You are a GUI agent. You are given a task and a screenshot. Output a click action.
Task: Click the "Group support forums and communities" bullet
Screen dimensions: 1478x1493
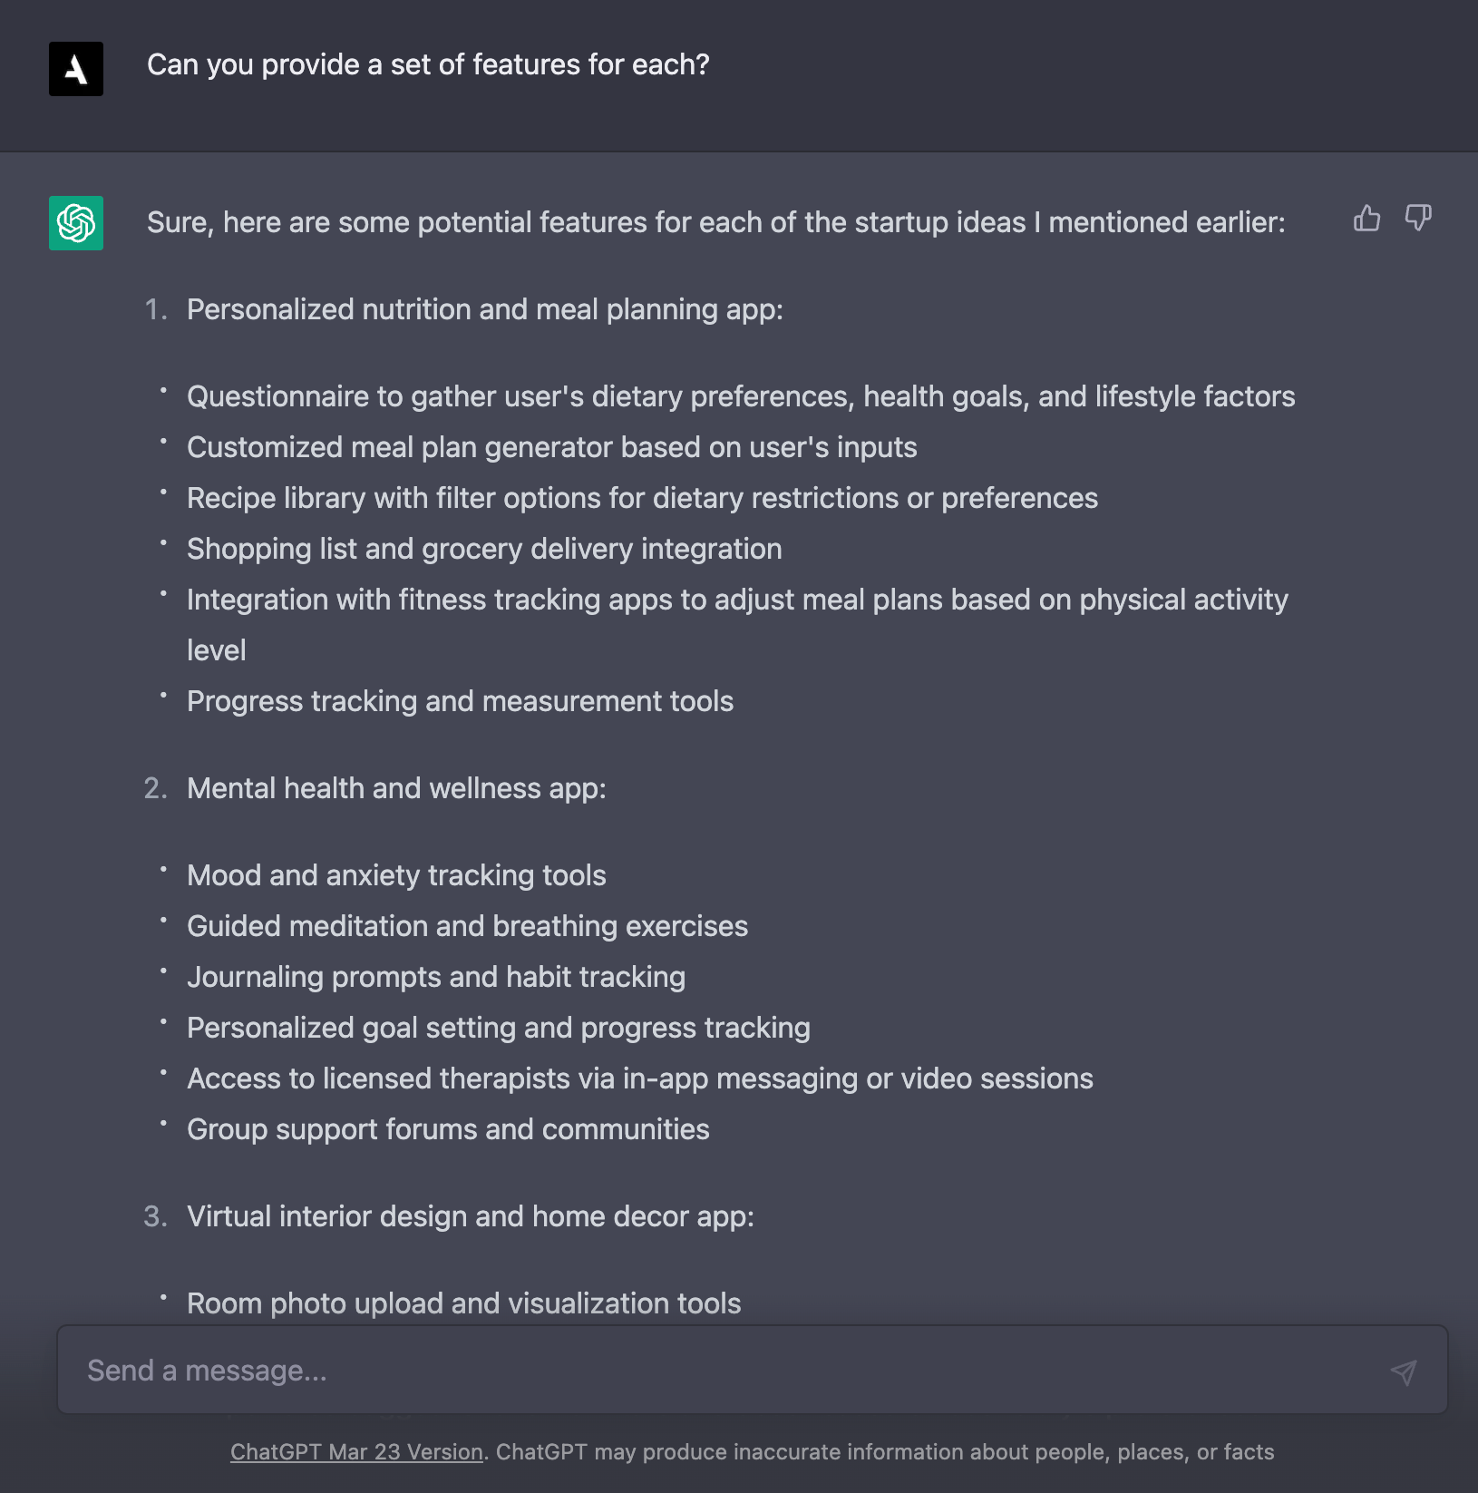click(448, 1130)
